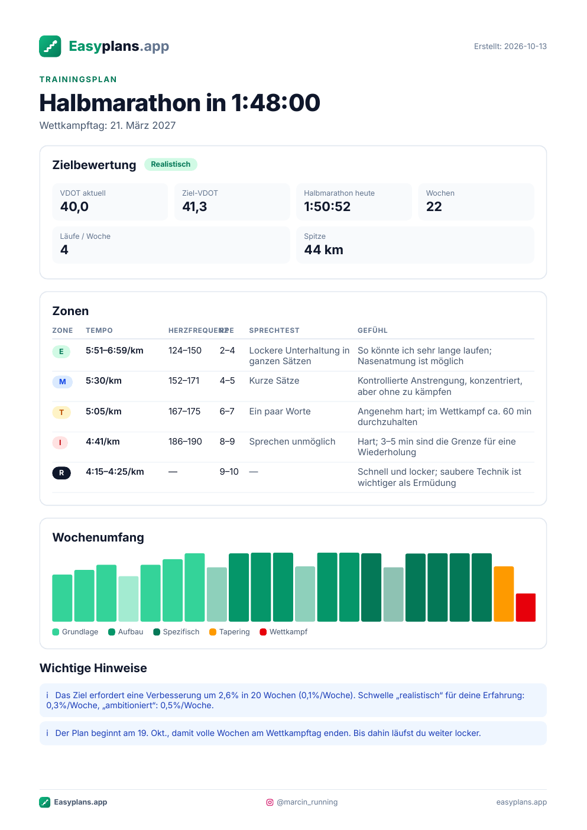Image resolution: width=587 pixels, height=830 pixels.
Task: Click the R zone badge
Action: click(x=61, y=473)
